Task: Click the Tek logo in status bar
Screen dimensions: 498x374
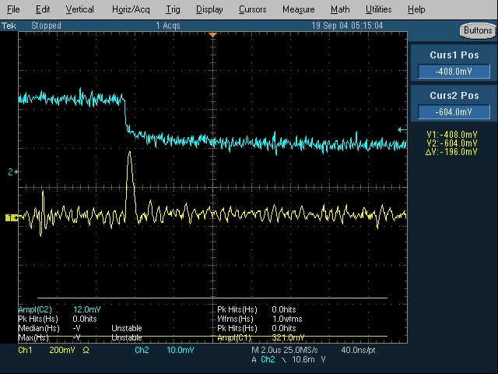Action: tap(9, 26)
